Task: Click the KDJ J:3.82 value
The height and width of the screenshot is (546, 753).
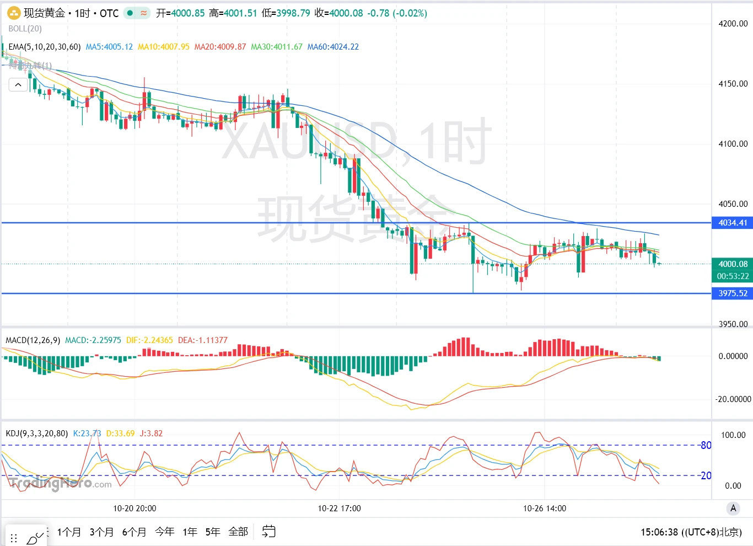Action: coord(151,433)
